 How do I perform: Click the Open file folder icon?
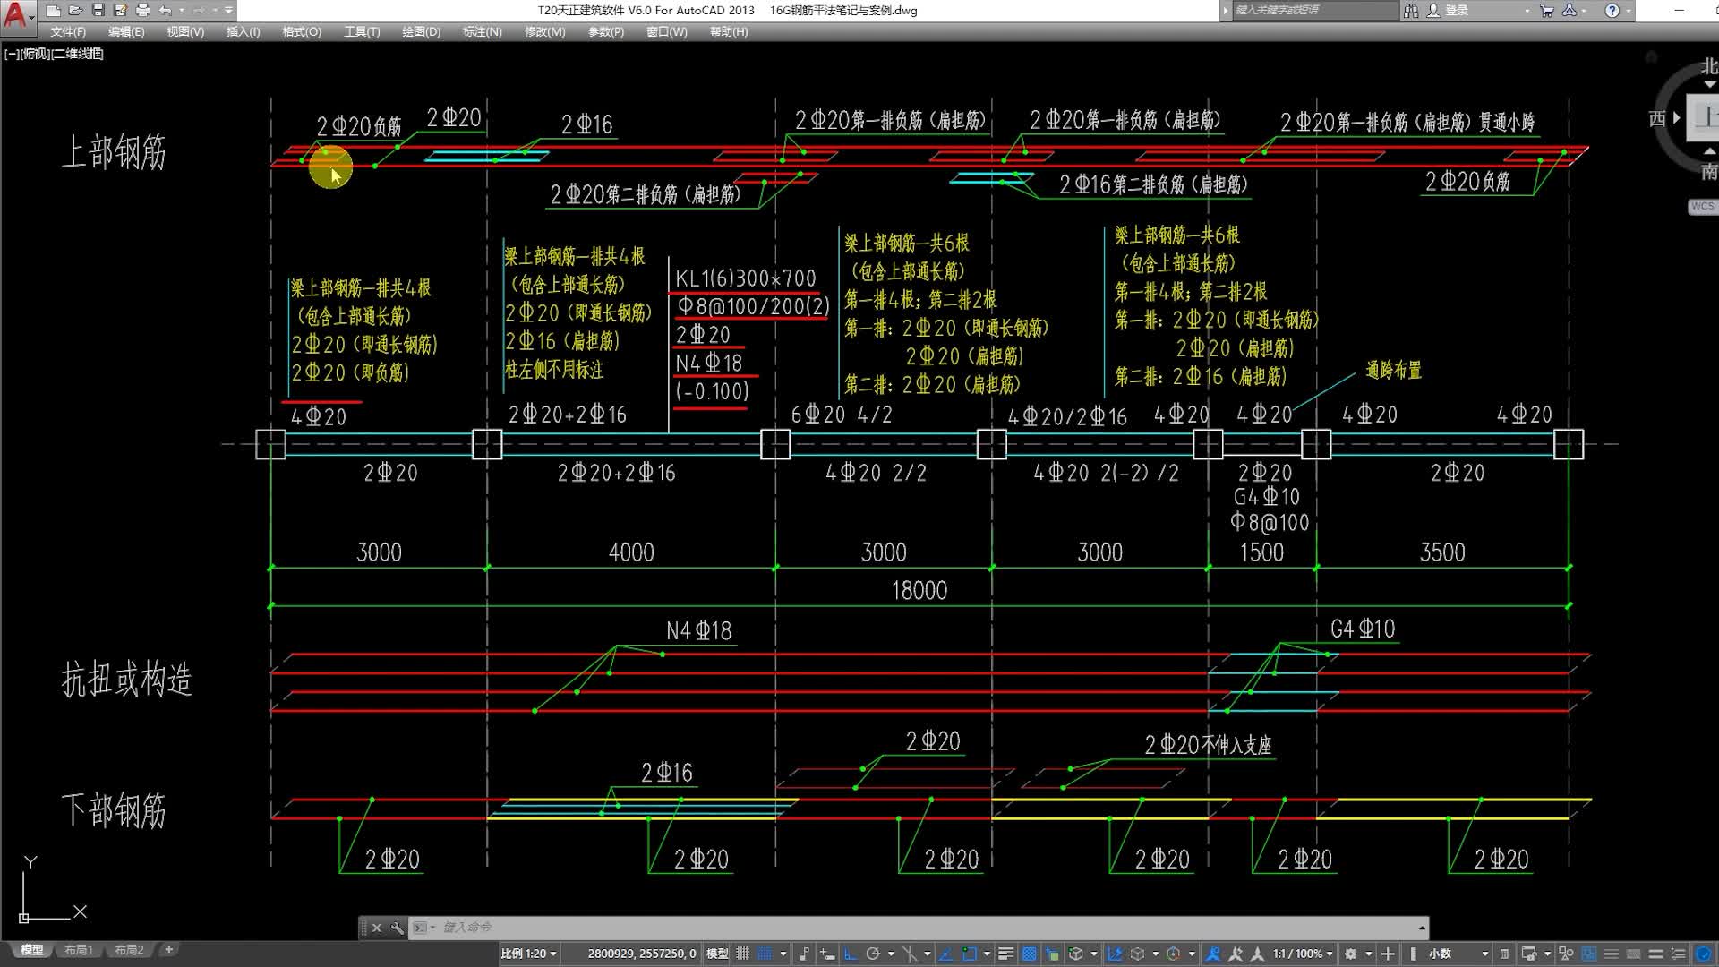tap(76, 11)
